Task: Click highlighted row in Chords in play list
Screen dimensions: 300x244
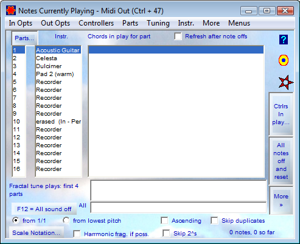Action: pos(176,50)
